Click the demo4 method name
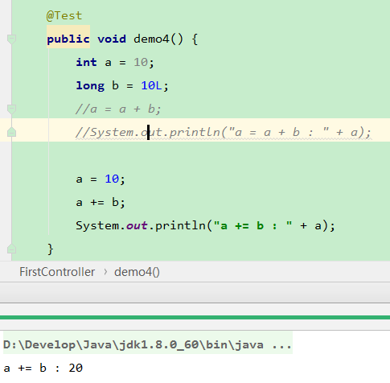The height and width of the screenshot is (383, 390). click(151, 39)
